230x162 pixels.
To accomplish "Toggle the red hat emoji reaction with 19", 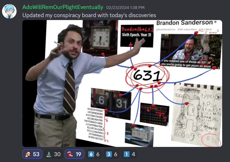I will (75, 154).
